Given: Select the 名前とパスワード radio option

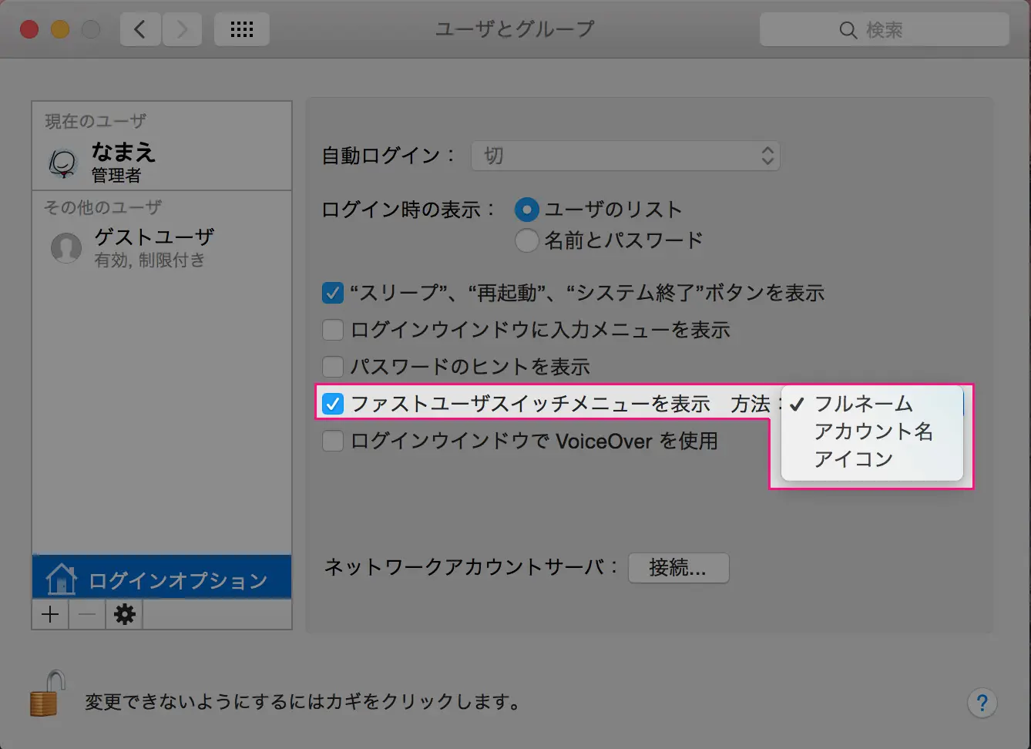Looking at the screenshot, I should click(527, 240).
